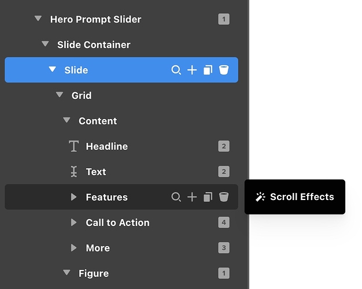362x289 pixels.
Task: Add element using plus on Features row
Action: tap(192, 197)
